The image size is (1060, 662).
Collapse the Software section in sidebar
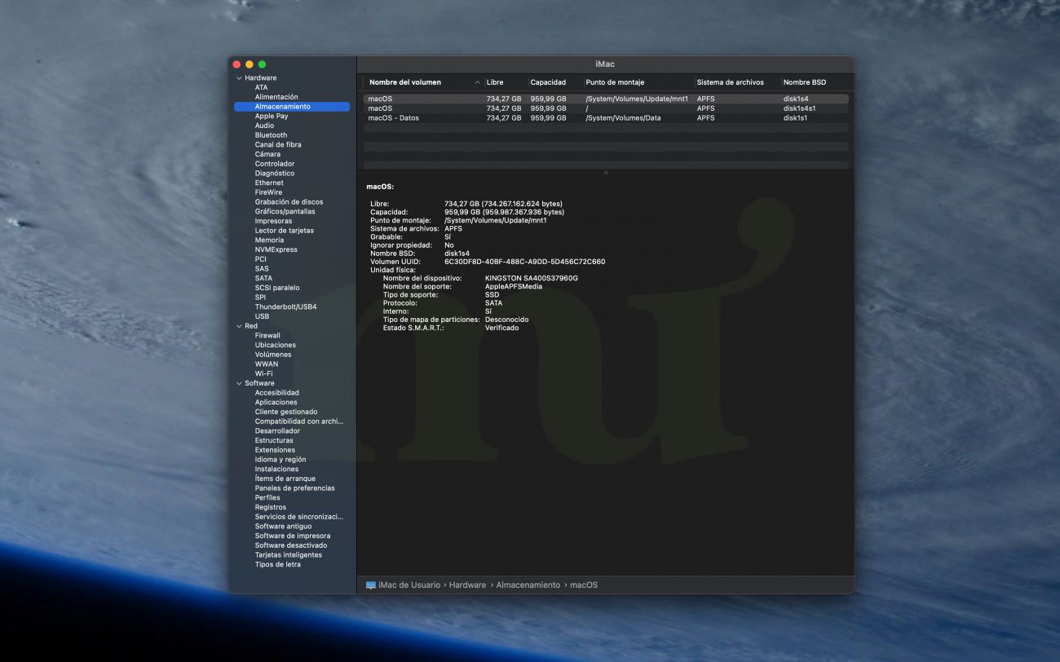239,383
